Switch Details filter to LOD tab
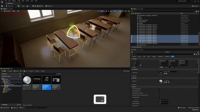Viewport: 200px width, 112px height. click(144, 57)
